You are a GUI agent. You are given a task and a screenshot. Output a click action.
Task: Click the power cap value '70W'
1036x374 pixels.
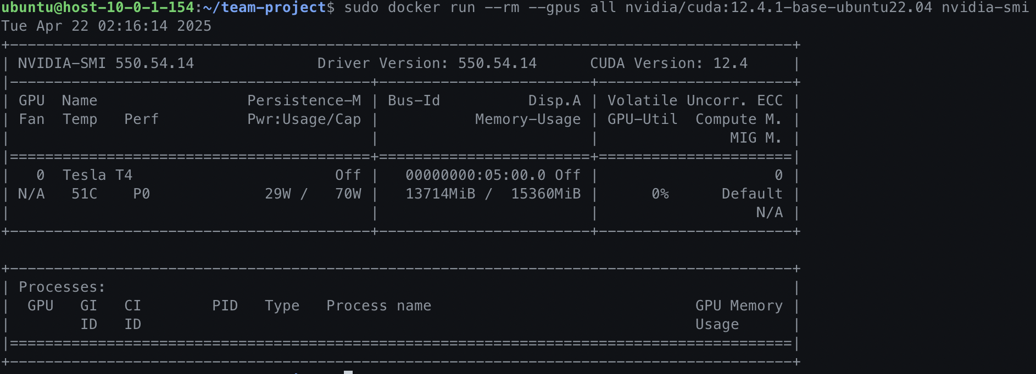coord(348,194)
